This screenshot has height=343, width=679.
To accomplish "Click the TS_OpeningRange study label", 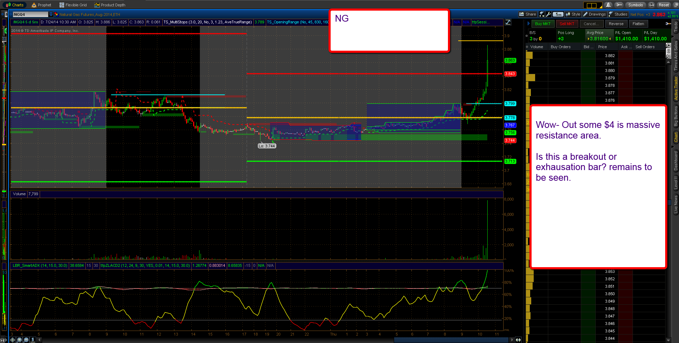I will pos(298,22).
